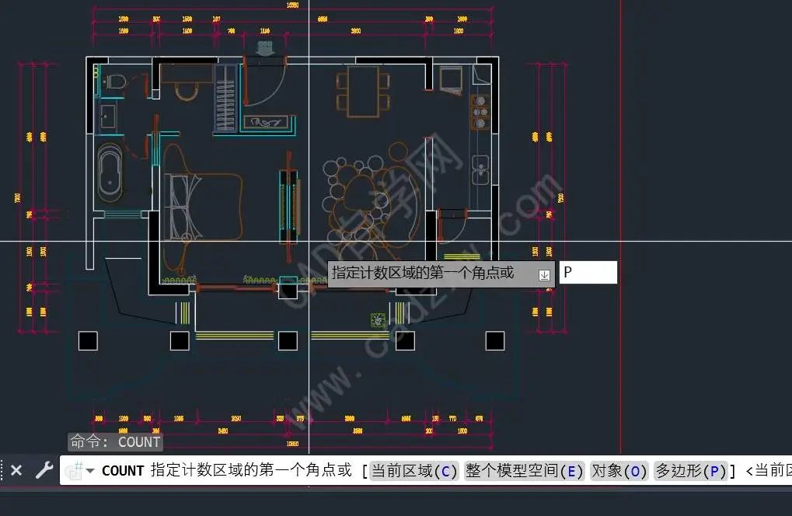This screenshot has width=792, height=516.
Task: Open the dynamic input tooltip down-arrow
Action: pos(544,274)
